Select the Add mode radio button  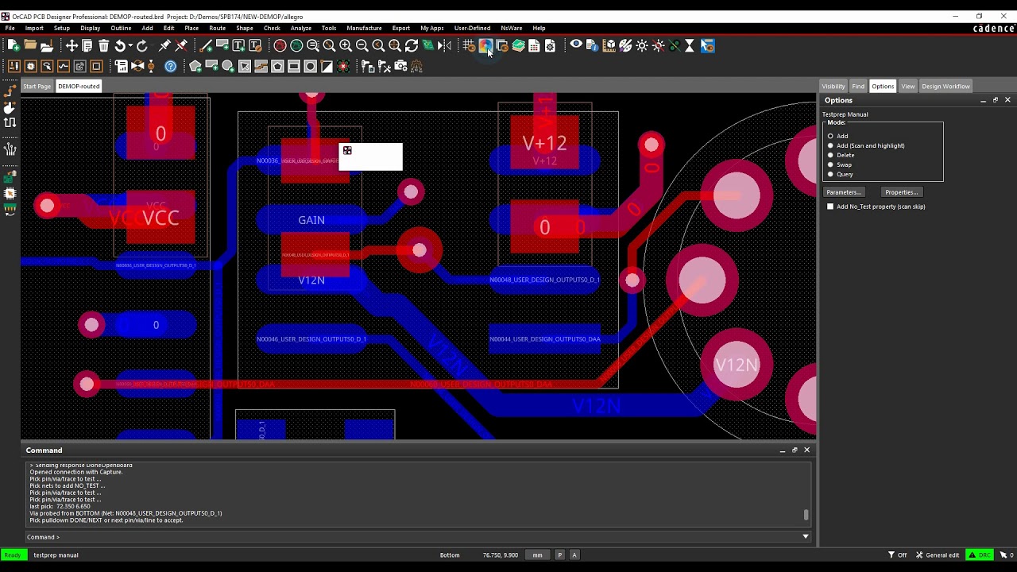[830, 136]
